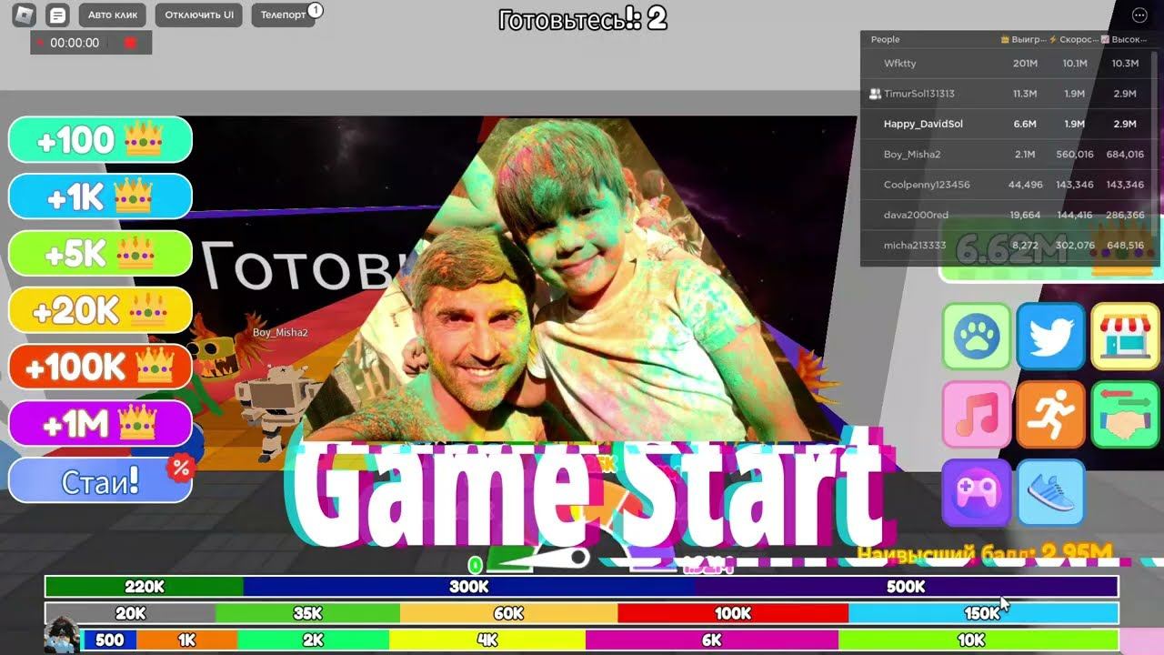Click the notification badge on Телепорт
The height and width of the screenshot is (655, 1164).
[x=315, y=10]
